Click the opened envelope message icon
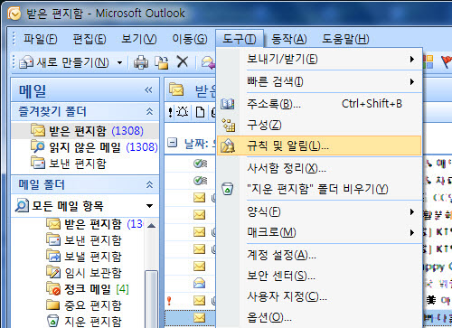This screenshot has height=328, width=452. (199, 283)
